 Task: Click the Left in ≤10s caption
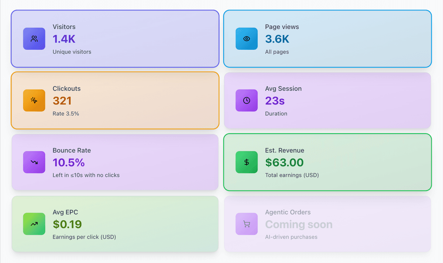click(86, 175)
